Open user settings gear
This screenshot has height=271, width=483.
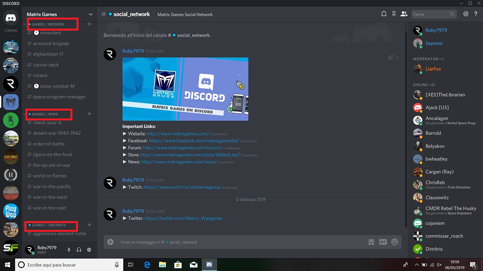(x=89, y=250)
